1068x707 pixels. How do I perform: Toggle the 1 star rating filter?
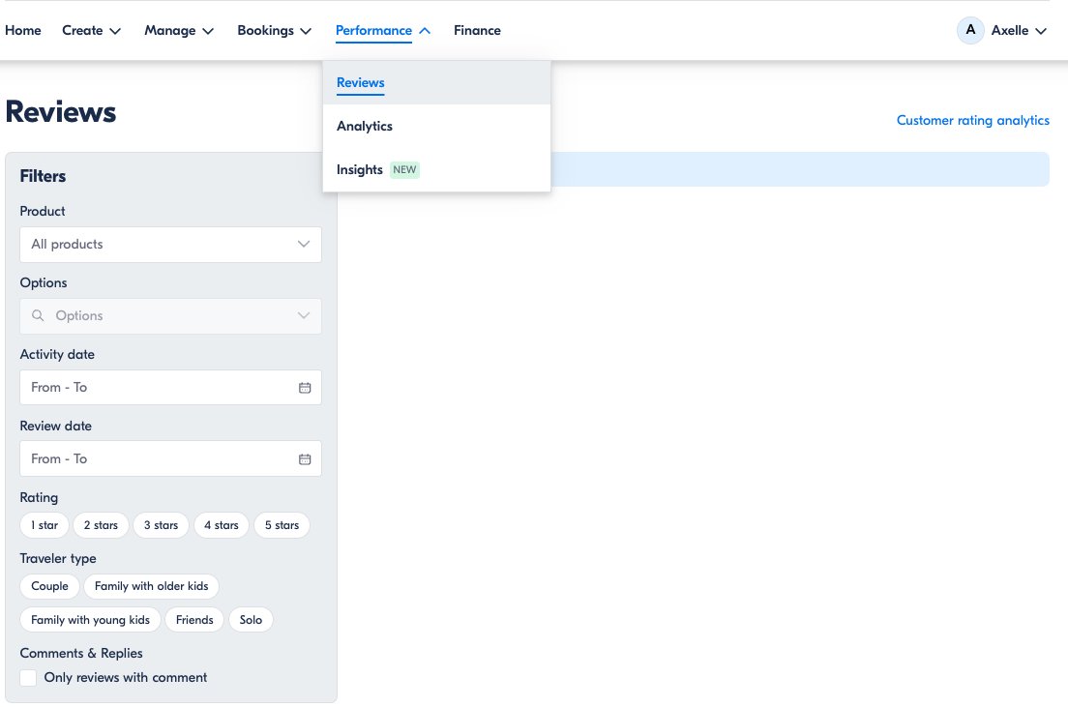tap(44, 525)
